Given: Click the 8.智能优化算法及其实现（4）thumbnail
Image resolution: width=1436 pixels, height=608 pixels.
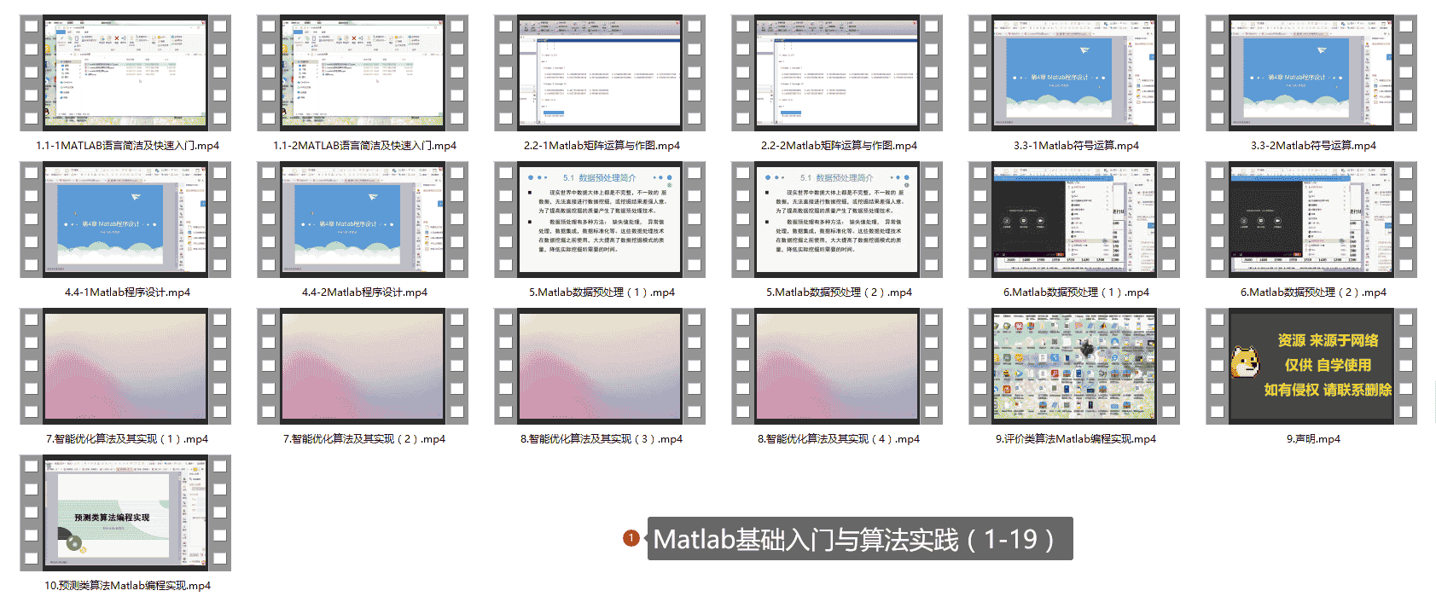Looking at the screenshot, I should 837,366.
